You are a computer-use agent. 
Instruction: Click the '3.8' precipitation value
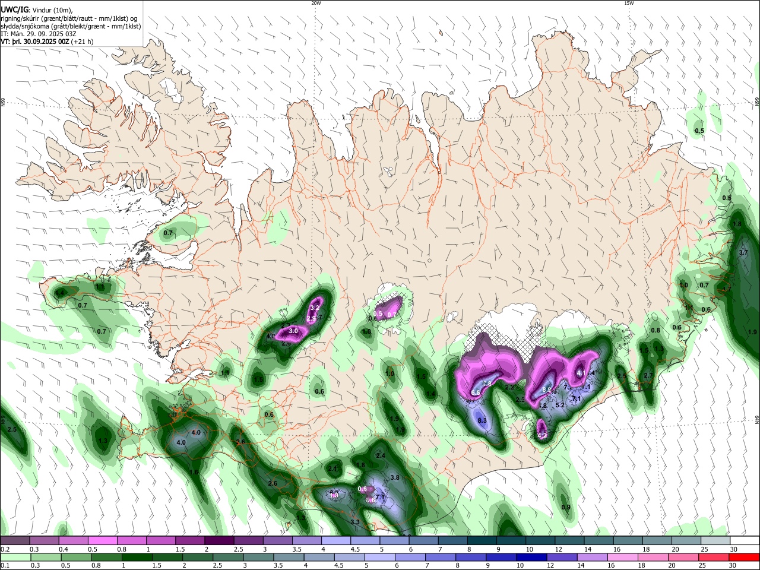pyautogui.click(x=395, y=478)
